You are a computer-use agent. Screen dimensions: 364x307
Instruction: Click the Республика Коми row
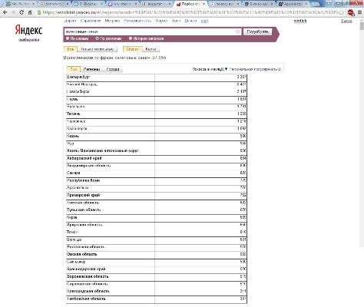pyautogui.click(x=157, y=180)
